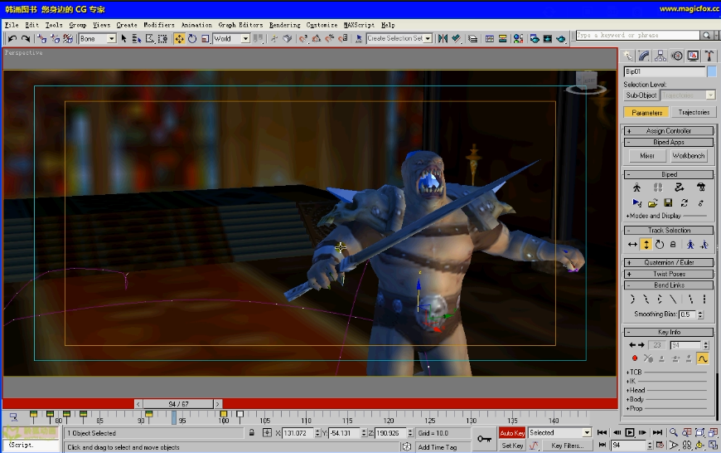721x453 pixels.
Task: Select Body Rotation track
Action: (x=660, y=245)
